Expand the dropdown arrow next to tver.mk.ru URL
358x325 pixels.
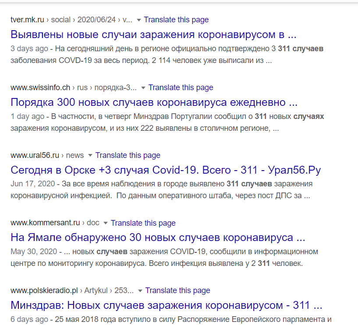[x=138, y=20]
